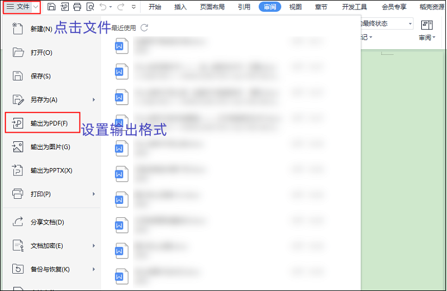Click the printer icon beside 打印(P)
Screen dimensions: 447x291
(18, 194)
